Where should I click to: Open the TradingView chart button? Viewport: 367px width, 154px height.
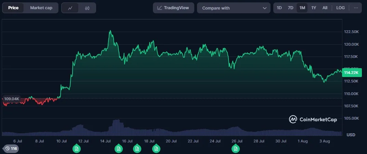[x=173, y=8]
